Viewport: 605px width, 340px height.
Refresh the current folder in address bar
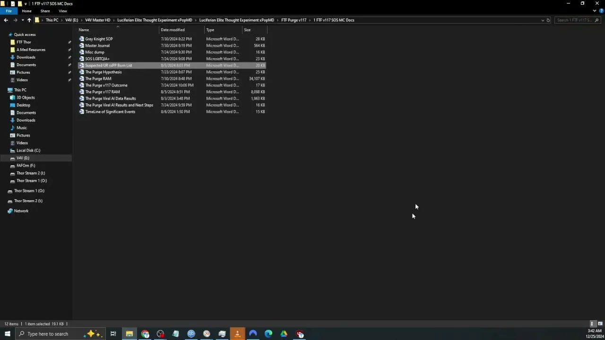548,20
